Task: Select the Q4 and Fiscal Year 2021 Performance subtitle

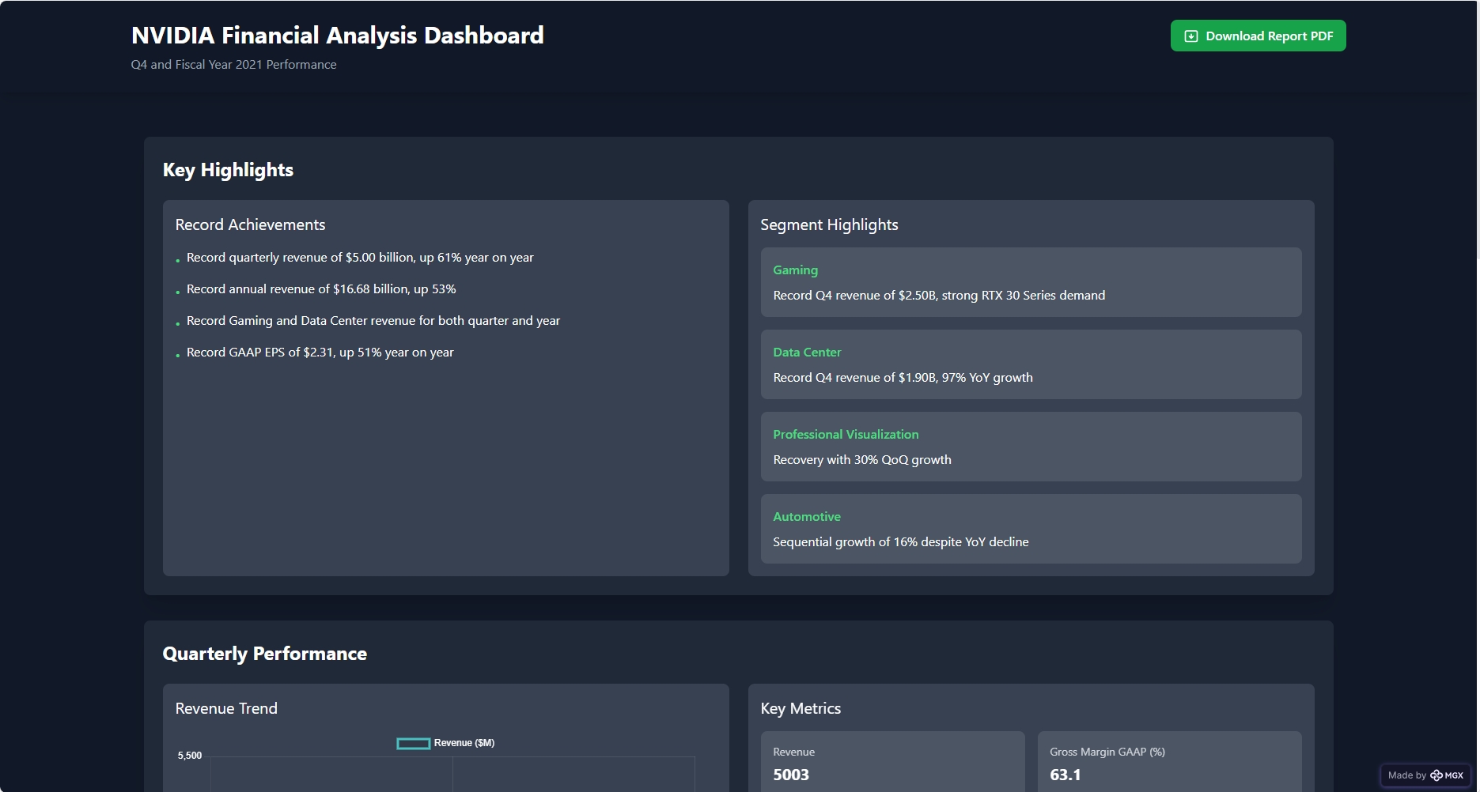Action: tap(234, 65)
